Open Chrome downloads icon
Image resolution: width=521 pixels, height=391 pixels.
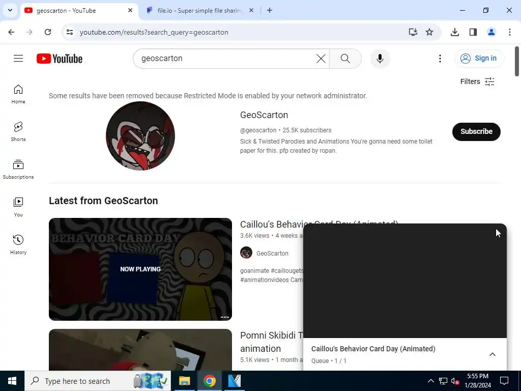point(455,32)
